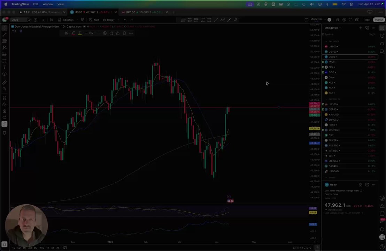Screen dimensions: 386x251
Task: Open more options in floating drawing toolbar
Action: point(131,33)
